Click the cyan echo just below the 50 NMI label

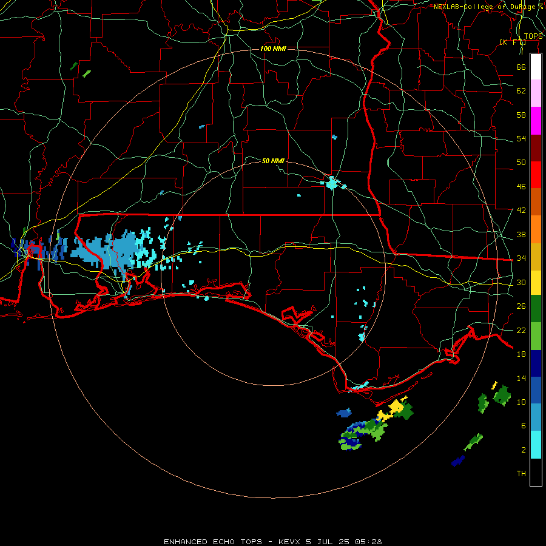(332, 183)
